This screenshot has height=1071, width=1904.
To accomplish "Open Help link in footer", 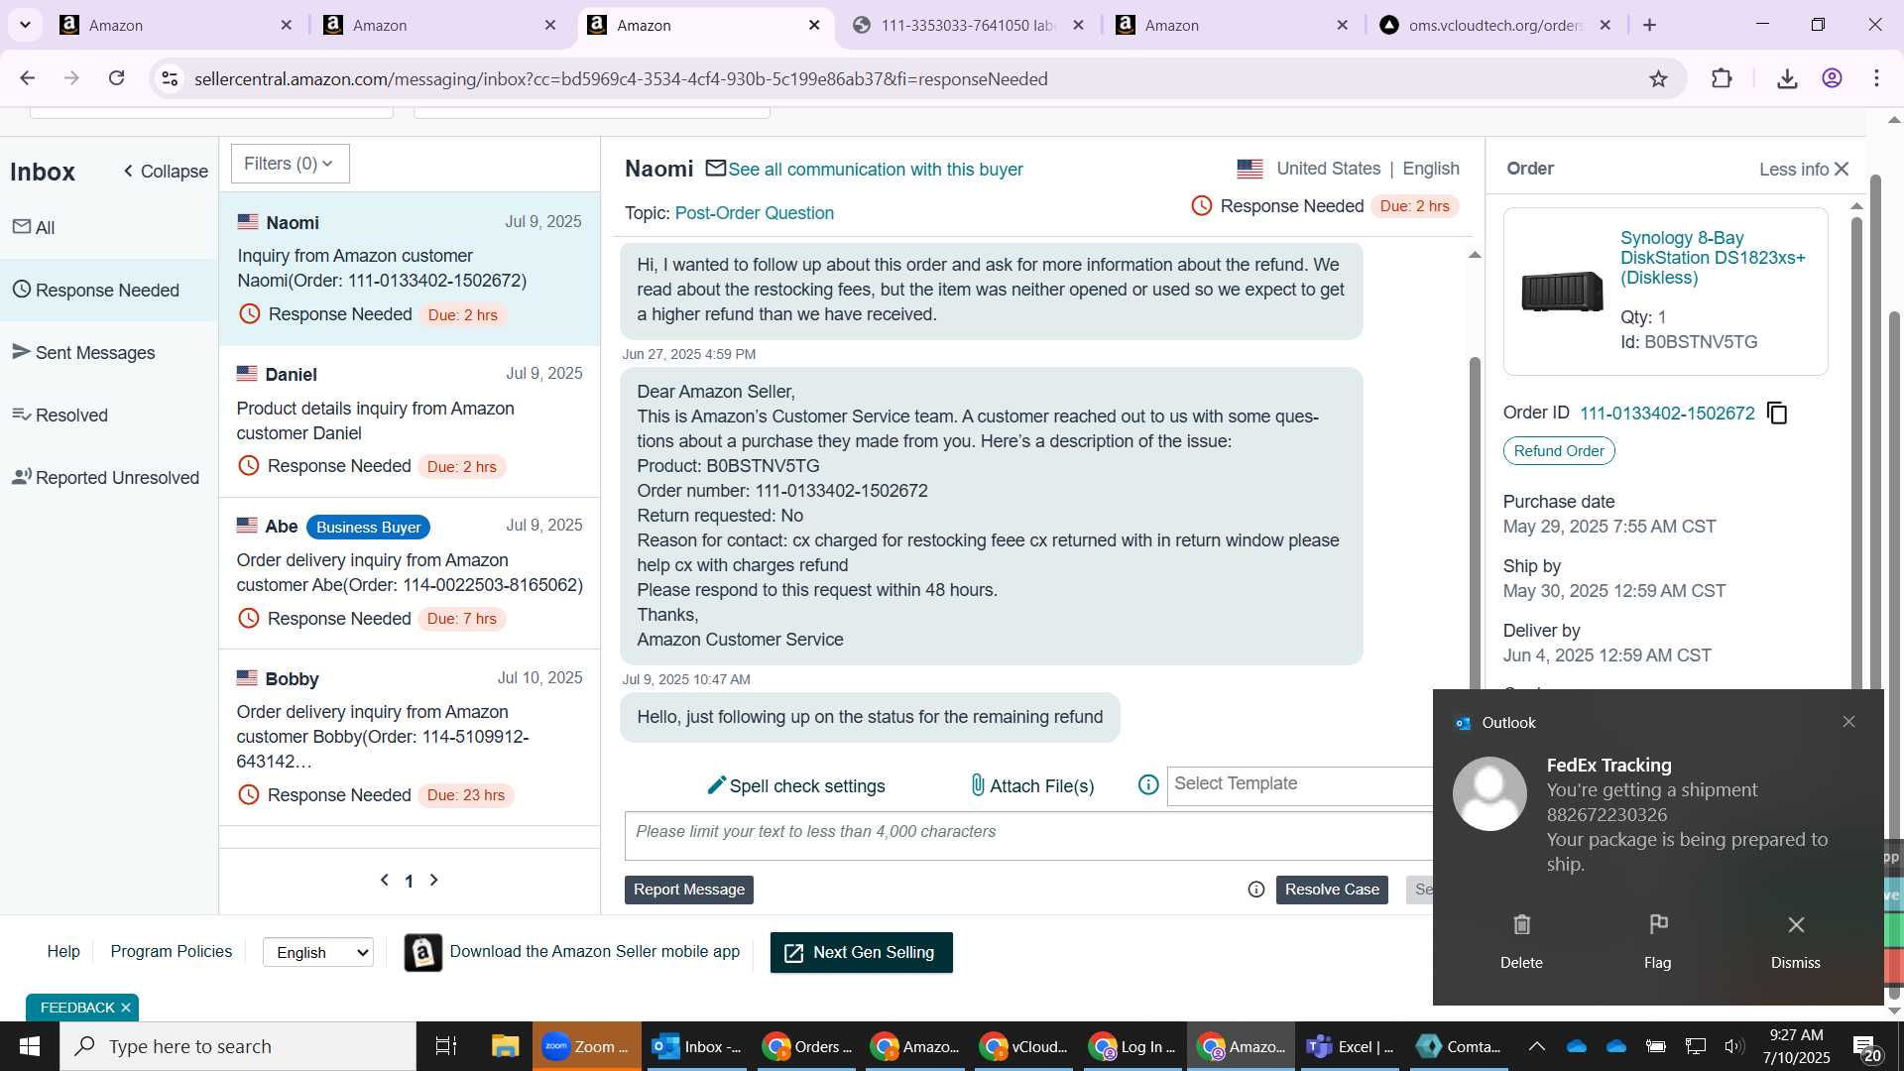I will (x=63, y=951).
